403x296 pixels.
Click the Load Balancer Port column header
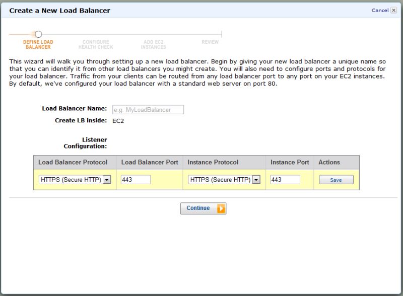pos(151,162)
